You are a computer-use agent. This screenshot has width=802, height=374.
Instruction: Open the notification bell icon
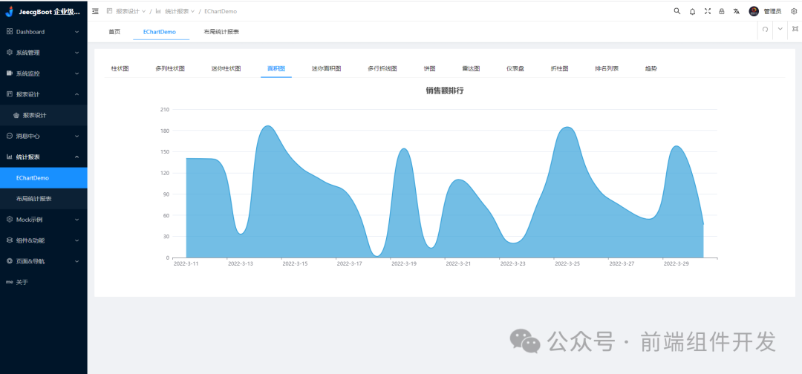693,11
